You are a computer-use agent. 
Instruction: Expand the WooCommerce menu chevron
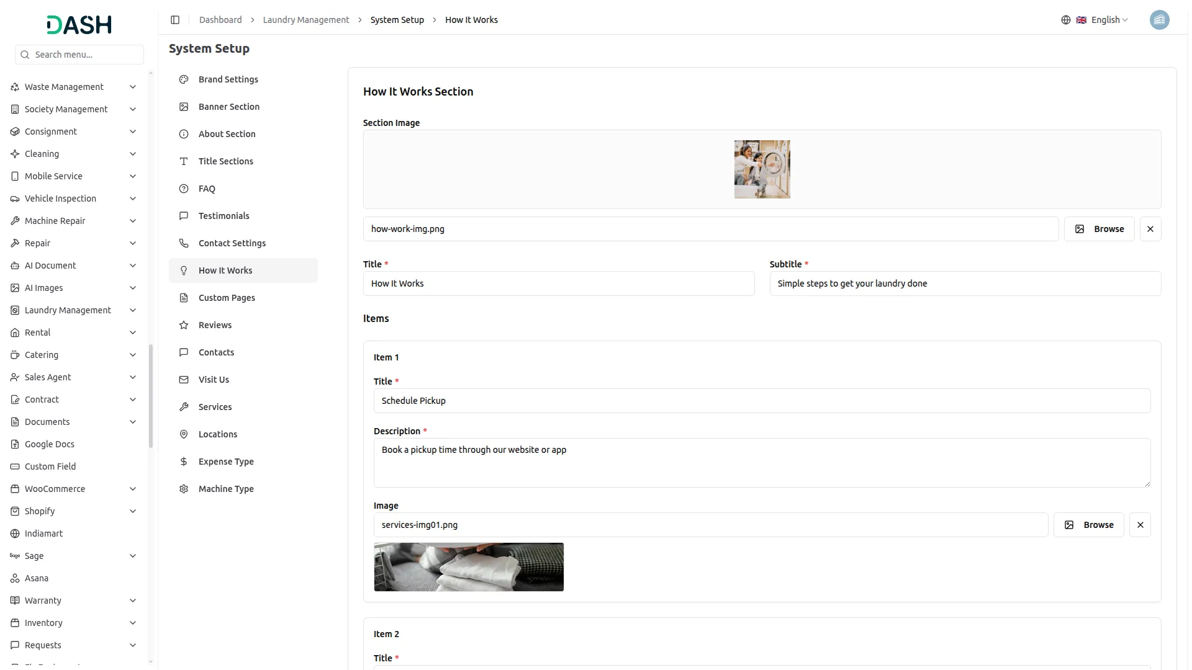point(132,489)
